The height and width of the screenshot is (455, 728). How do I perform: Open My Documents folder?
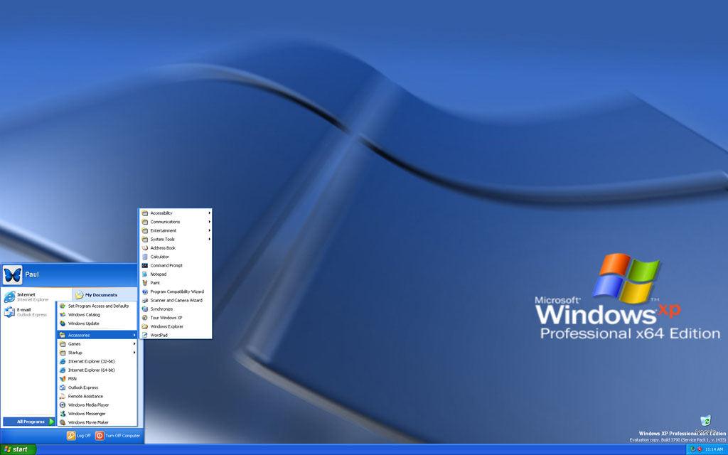coord(105,295)
